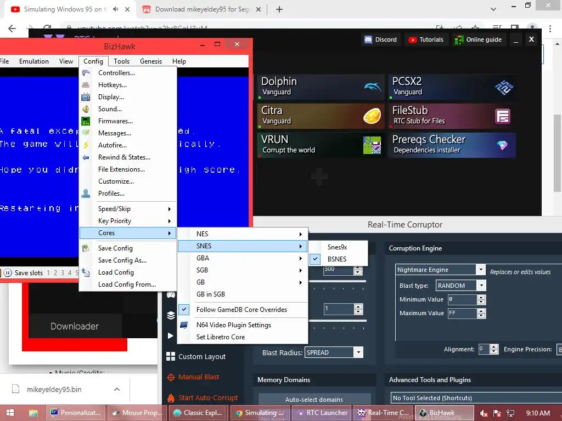Viewport: 562px width, 421px height.
Task: Open the Blast Radius SPREAD dropdown
Action: click(358, 352)
